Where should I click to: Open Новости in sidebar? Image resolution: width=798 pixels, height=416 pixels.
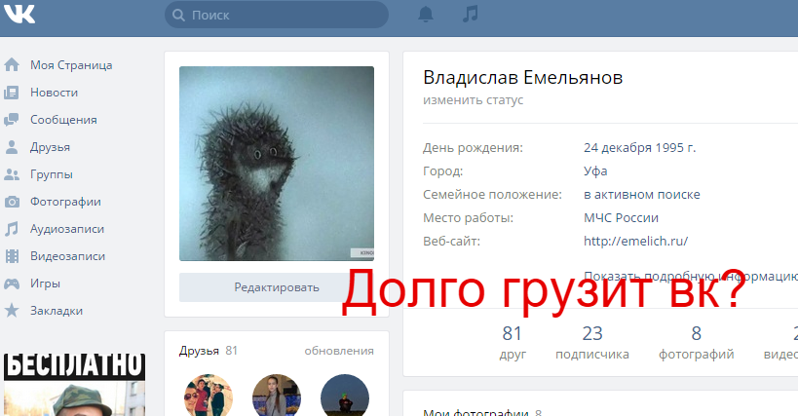[x=54, y=93]
